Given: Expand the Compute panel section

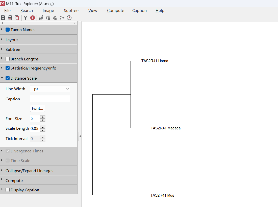Looking at the screenshot, I should (2, 180).
